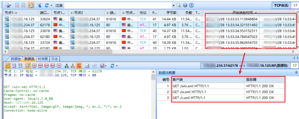Screen dimensions: 299x119
Task: Select the session row with port 33624
Action: 149,19
